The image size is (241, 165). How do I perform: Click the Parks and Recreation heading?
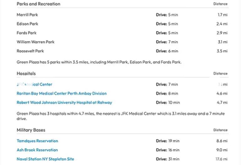[38, 4]
